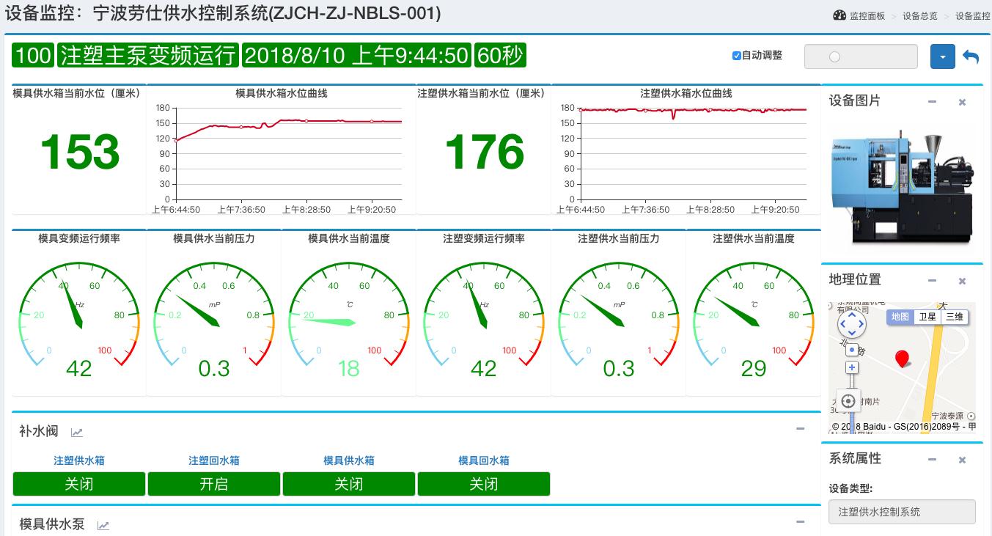Image resolution: width=992 pixels, height=536 pixels.
Task: Click mold tank water level value 153
Action: 79,152
